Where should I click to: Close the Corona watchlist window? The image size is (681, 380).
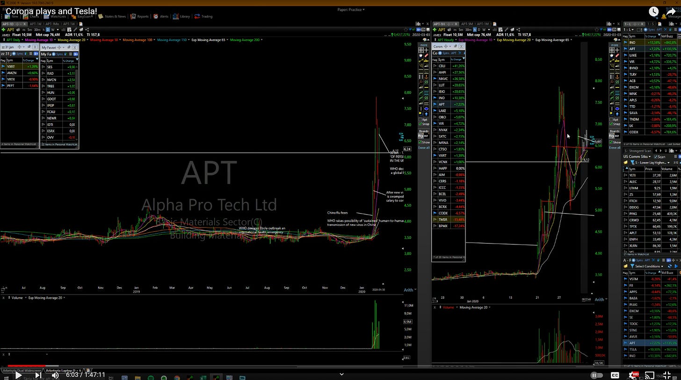(x=461, y=46)
